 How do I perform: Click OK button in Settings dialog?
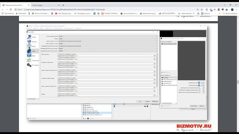tap(140, 101)
